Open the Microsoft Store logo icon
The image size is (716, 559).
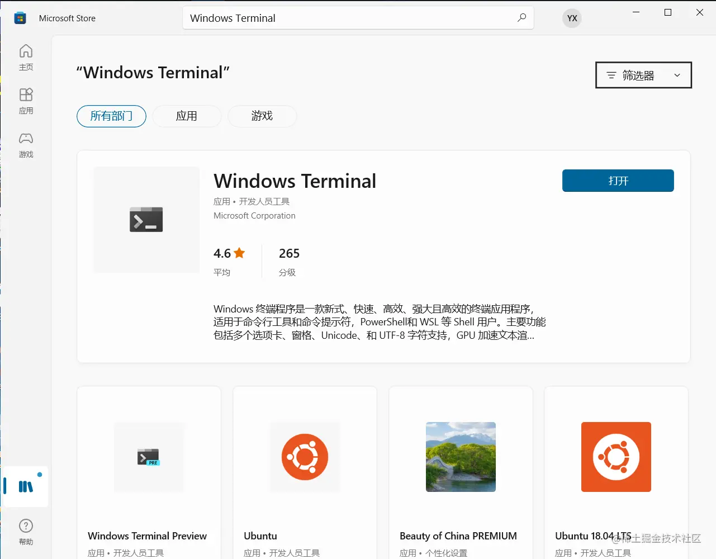20,18
